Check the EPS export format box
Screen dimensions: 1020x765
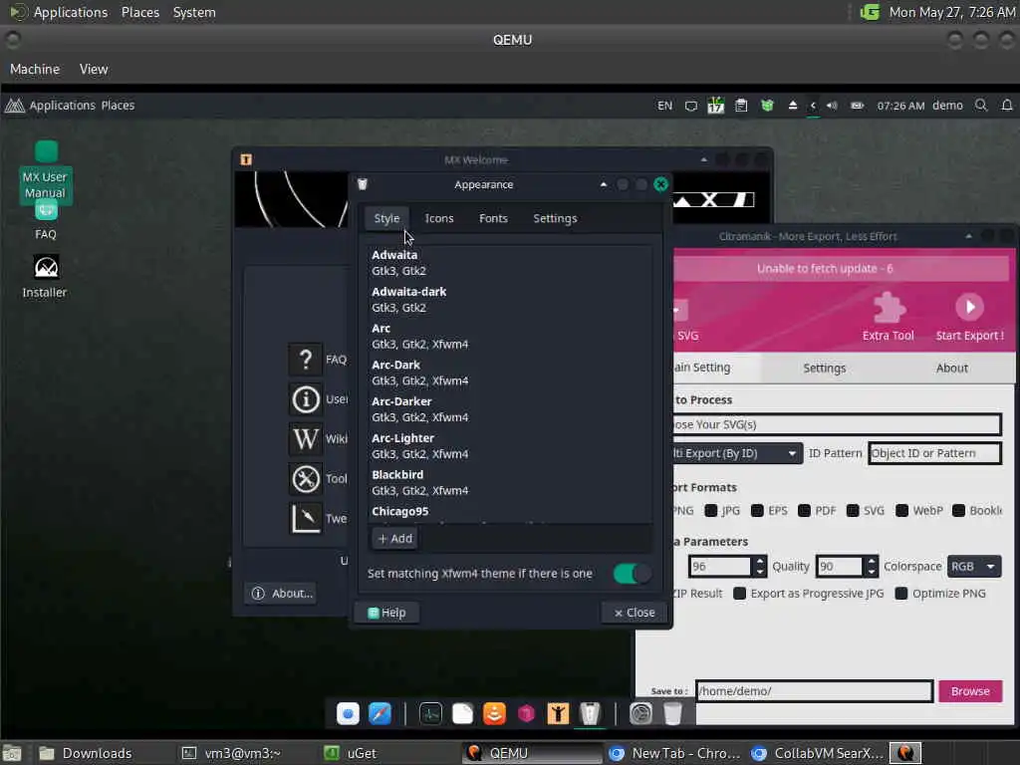pos(757,511)
